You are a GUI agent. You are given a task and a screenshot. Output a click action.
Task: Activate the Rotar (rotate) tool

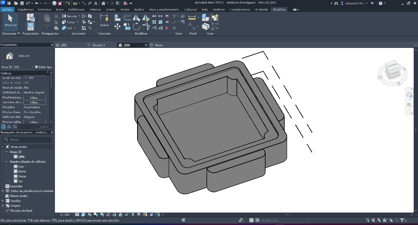pyautogui.click(x=136, y=26)
